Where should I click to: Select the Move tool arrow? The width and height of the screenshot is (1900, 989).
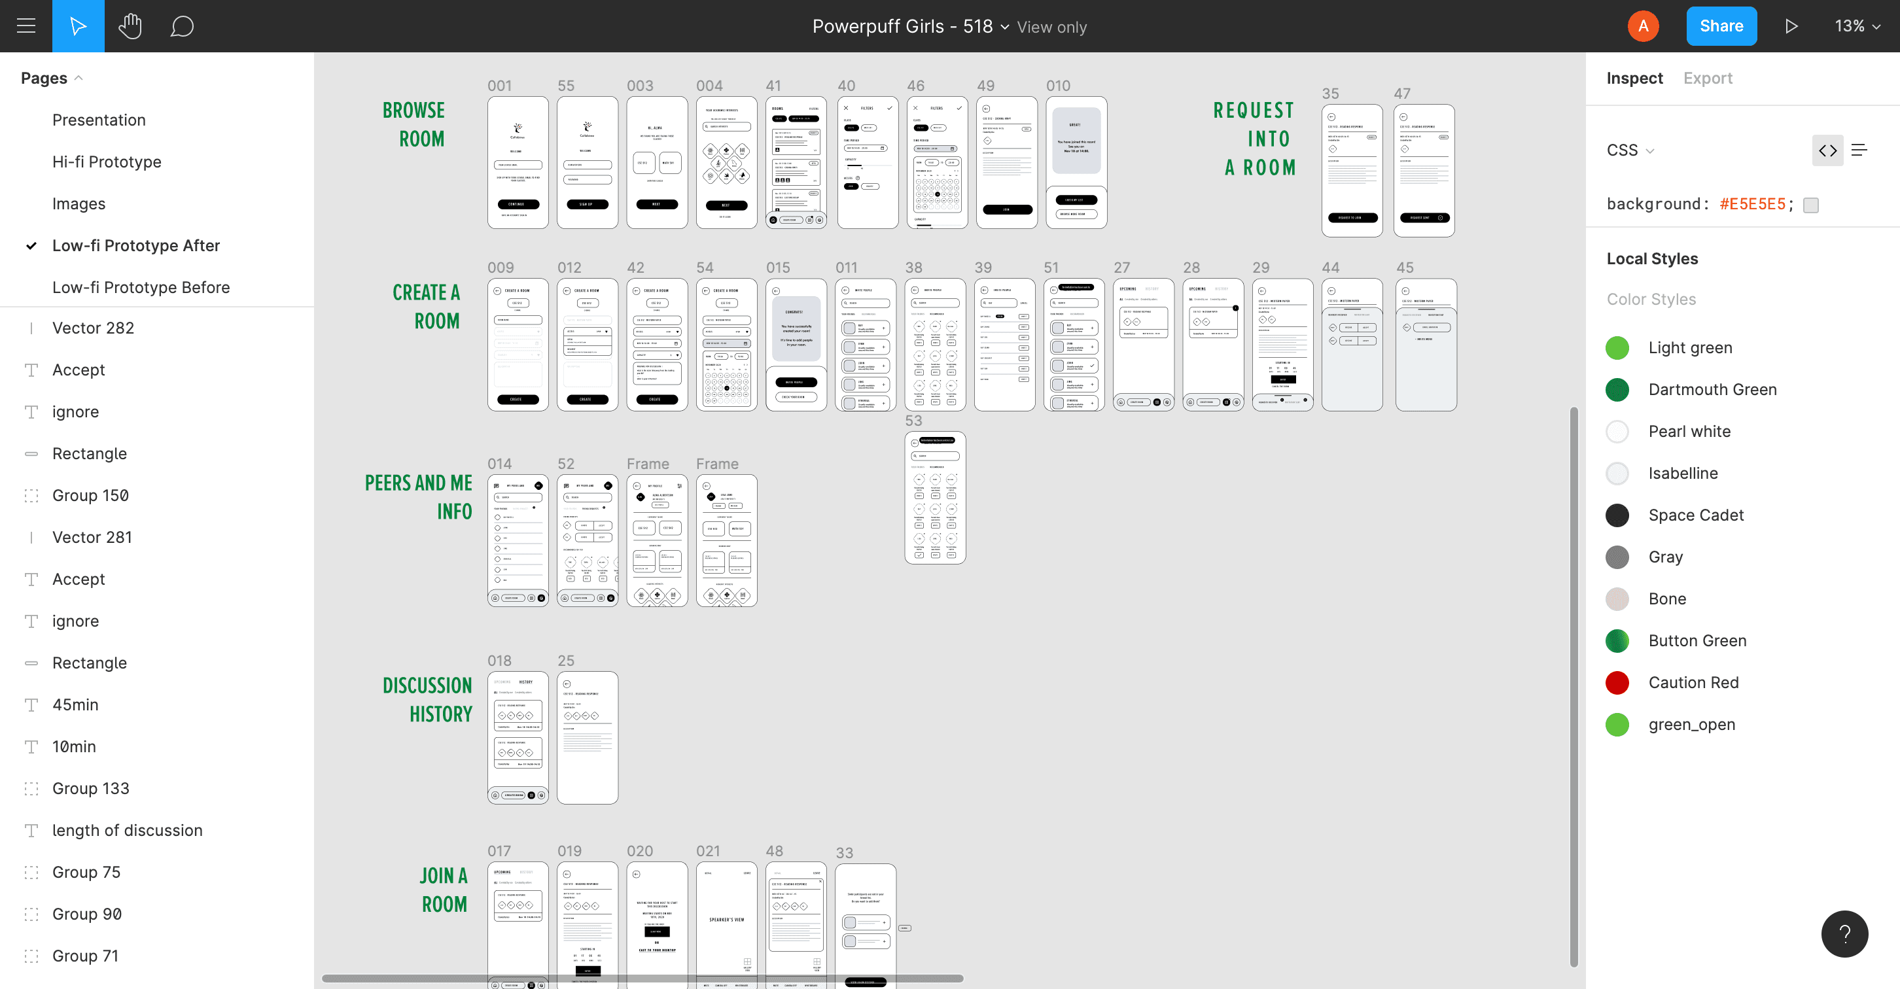click(78, 26)
